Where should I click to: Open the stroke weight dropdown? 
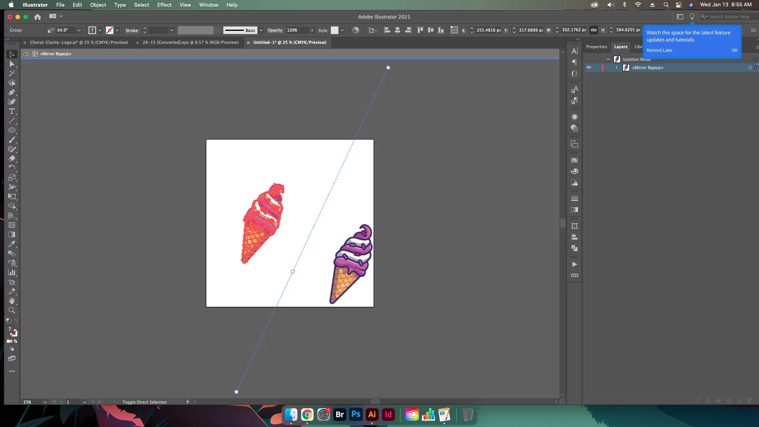pos(172,30)
